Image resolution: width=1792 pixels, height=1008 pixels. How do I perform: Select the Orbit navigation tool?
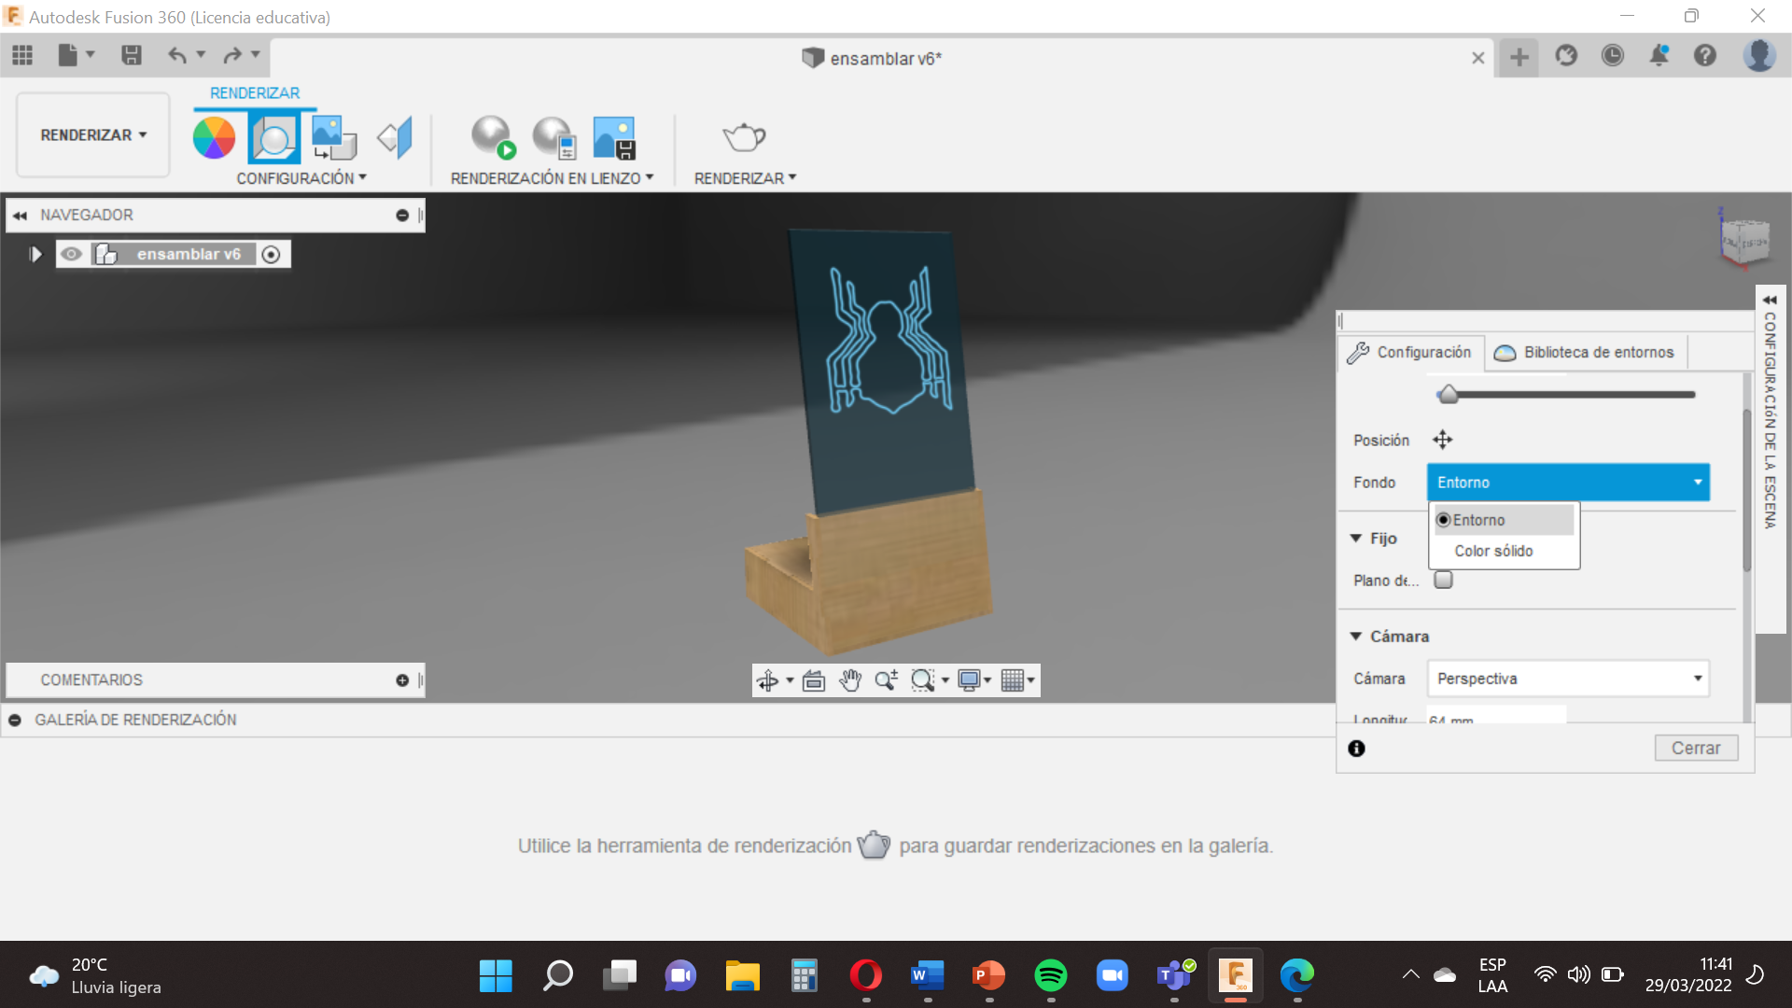[x=767, y=680]
